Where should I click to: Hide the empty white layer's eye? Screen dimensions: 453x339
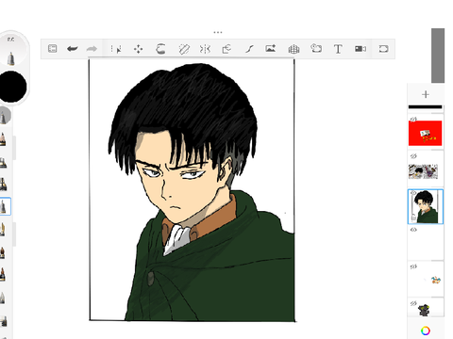coord(413,230)
